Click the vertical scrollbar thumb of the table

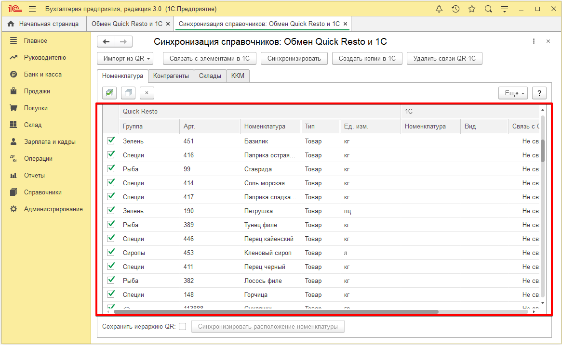click(x=543, y=150)
